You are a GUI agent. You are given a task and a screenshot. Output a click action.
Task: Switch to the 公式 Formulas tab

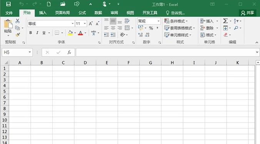click(x=82, y=13)
